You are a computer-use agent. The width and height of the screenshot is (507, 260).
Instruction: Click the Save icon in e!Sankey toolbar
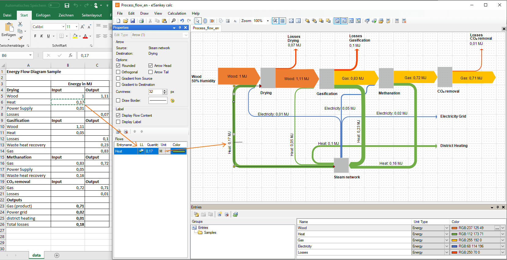point(133,21)
